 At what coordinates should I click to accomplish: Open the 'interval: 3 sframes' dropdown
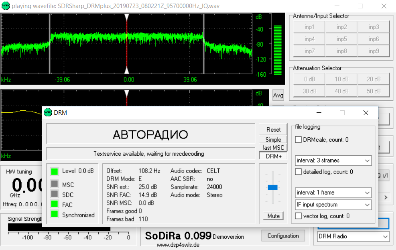(x=333, y=161)
